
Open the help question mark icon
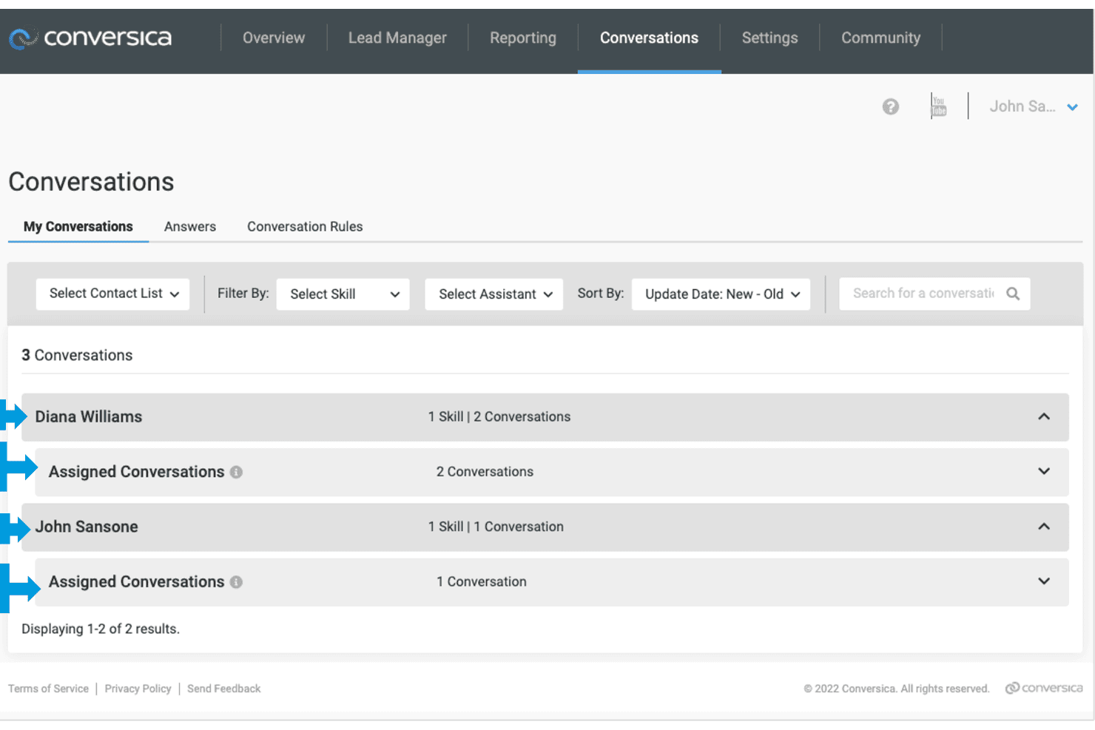(891, 107)
